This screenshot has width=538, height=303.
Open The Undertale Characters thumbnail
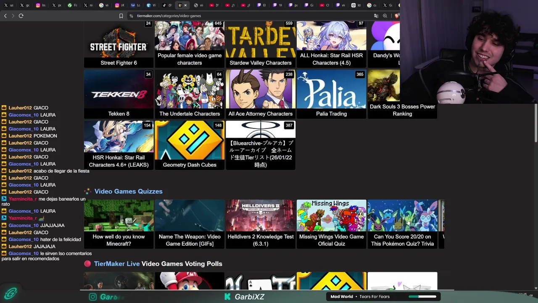pos(190,90)
